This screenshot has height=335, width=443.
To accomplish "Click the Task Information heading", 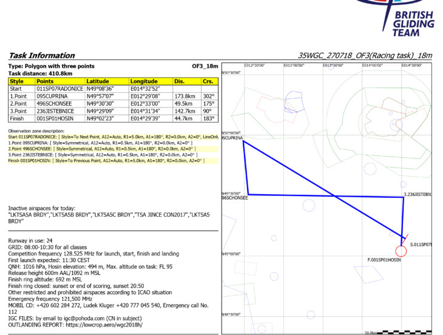I will (42, 56).
